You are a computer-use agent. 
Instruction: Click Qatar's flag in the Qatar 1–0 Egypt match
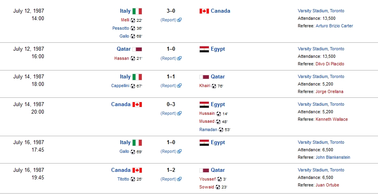click(137, 49)
